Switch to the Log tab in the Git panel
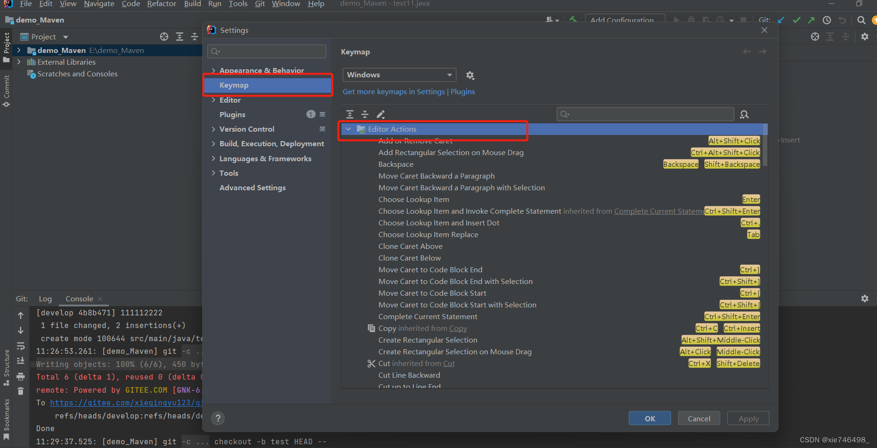The image size is (877, 448). coord(45,299)
